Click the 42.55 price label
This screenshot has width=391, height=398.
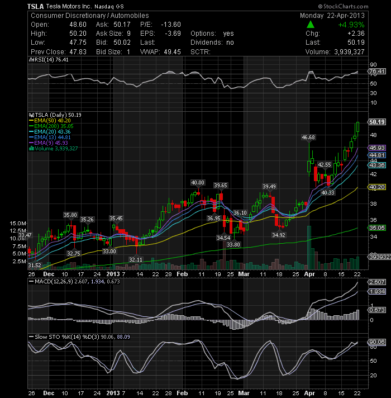click(325, 165)
